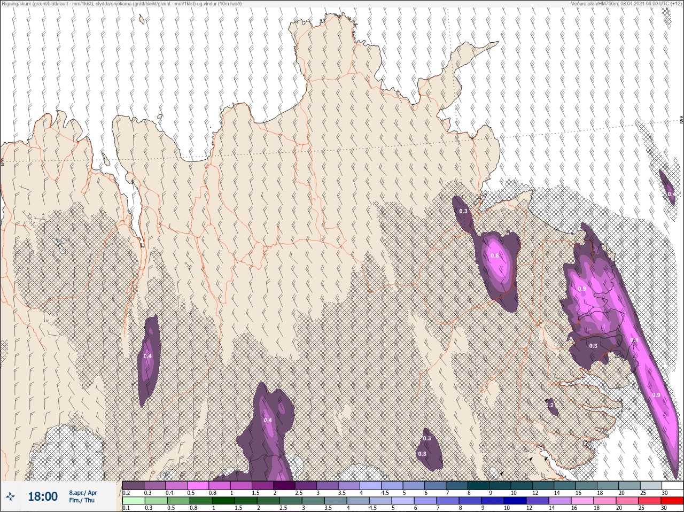Viewport: 684px width, 512px height.
Task: Click the map title text starting 'Rigning/skúrir'
Action: click(122, 4)
